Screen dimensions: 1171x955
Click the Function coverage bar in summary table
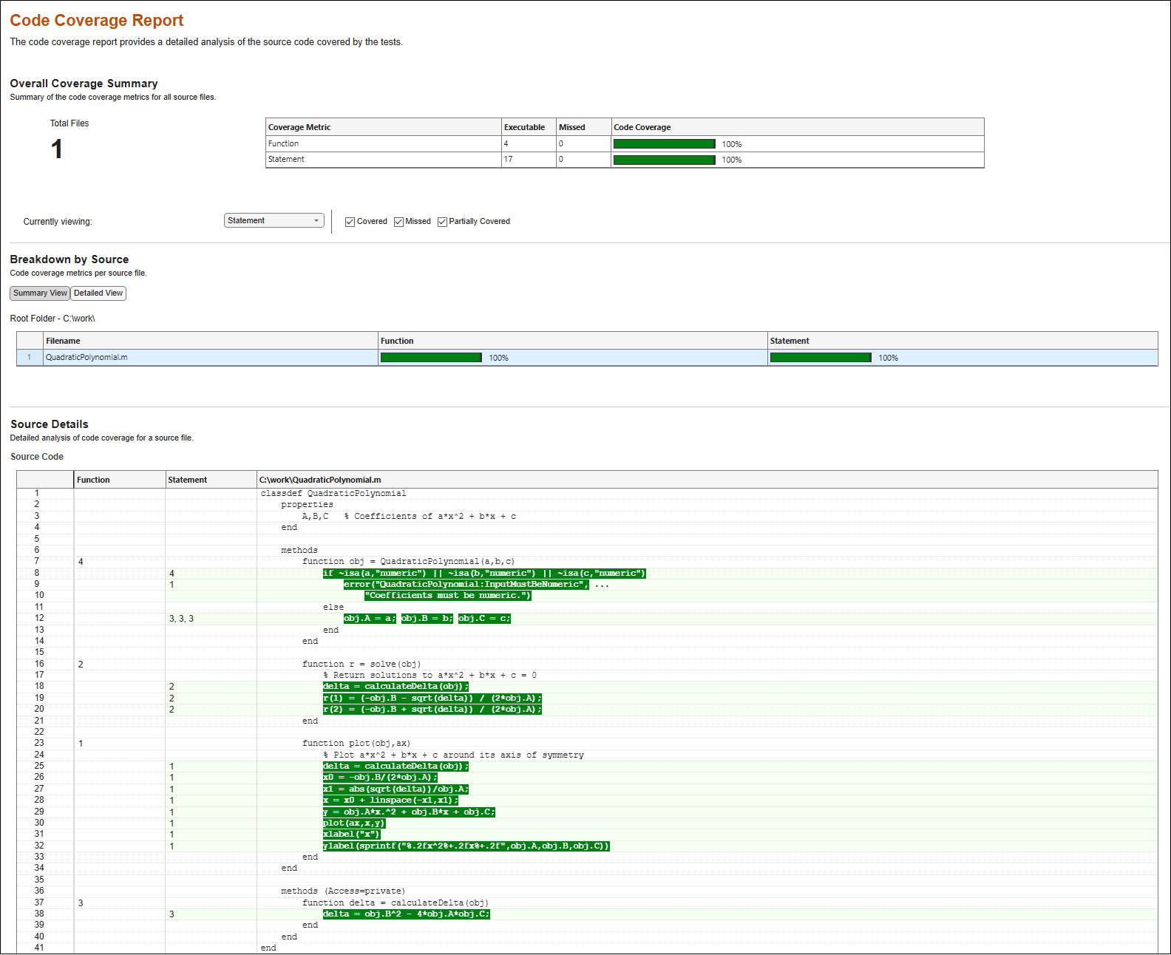coord(665,144)
